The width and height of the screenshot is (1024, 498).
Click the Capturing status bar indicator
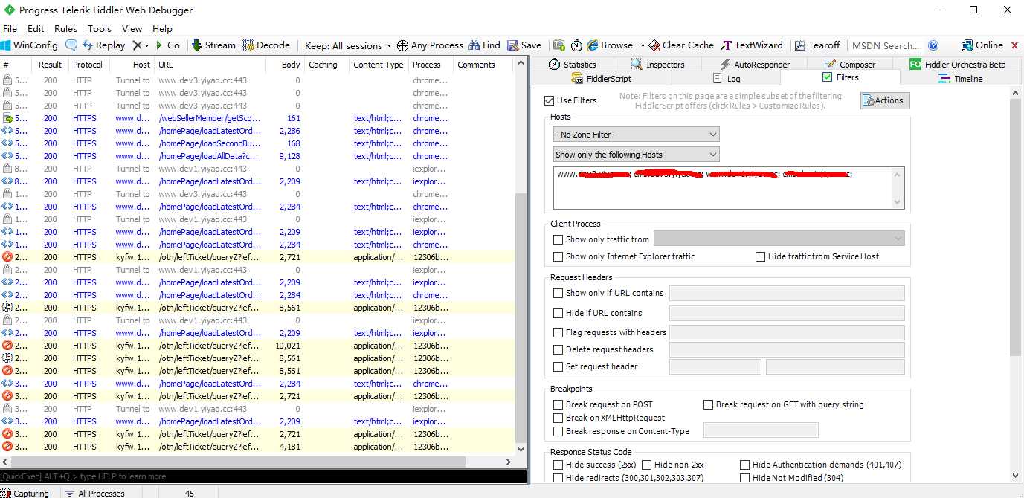tap(26, 493)
